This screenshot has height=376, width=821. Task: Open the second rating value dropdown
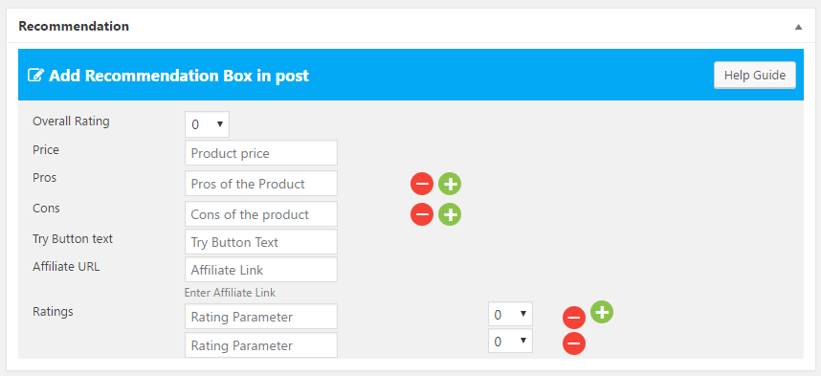(x=511, y=341)
